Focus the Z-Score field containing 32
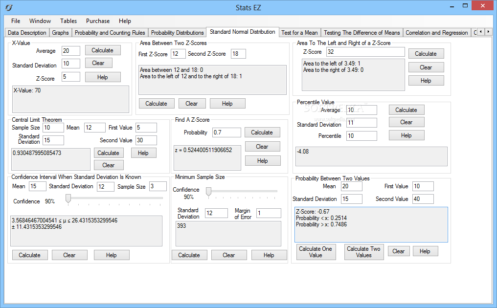The width and height of the screenshot is (497, 308). [x=365, y=52]
